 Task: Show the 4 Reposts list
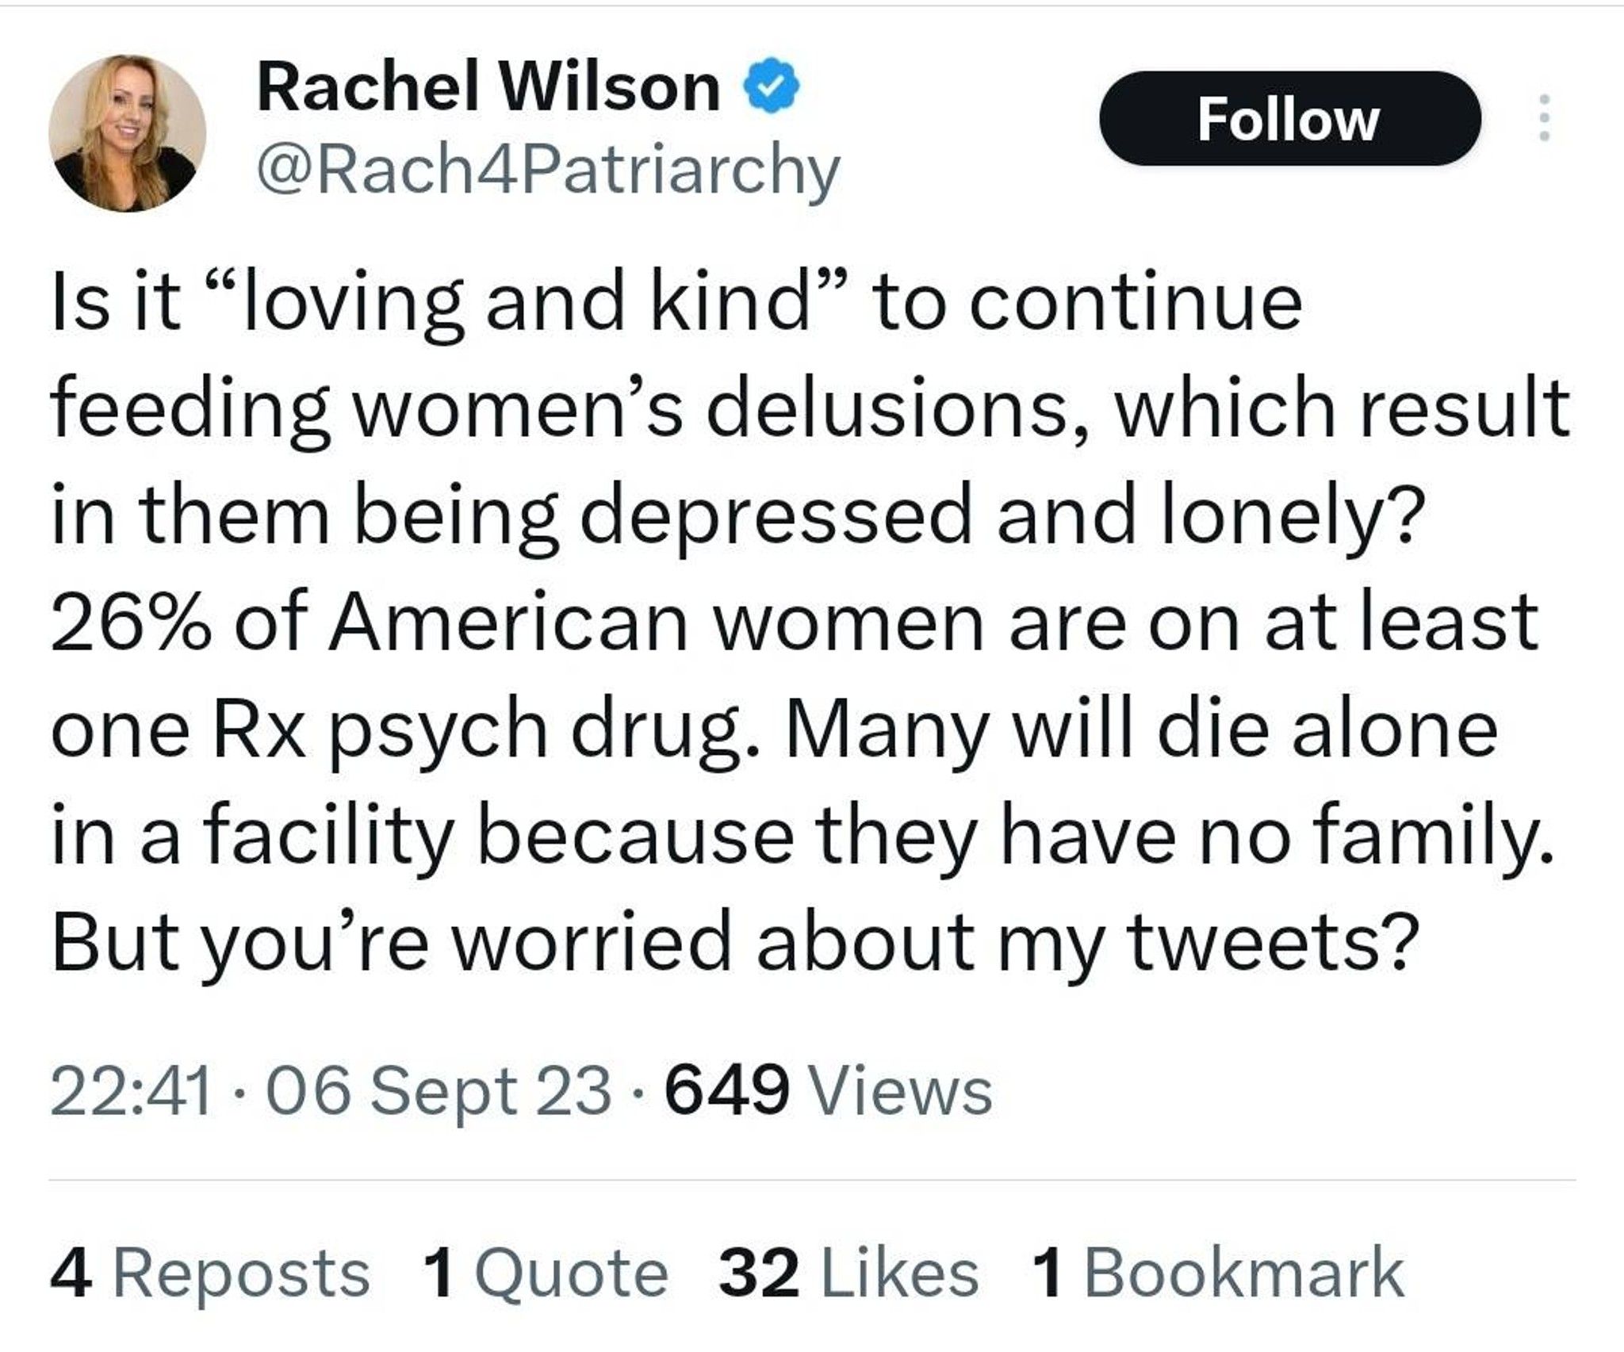pyautogui.click(x=210, y=1274)
